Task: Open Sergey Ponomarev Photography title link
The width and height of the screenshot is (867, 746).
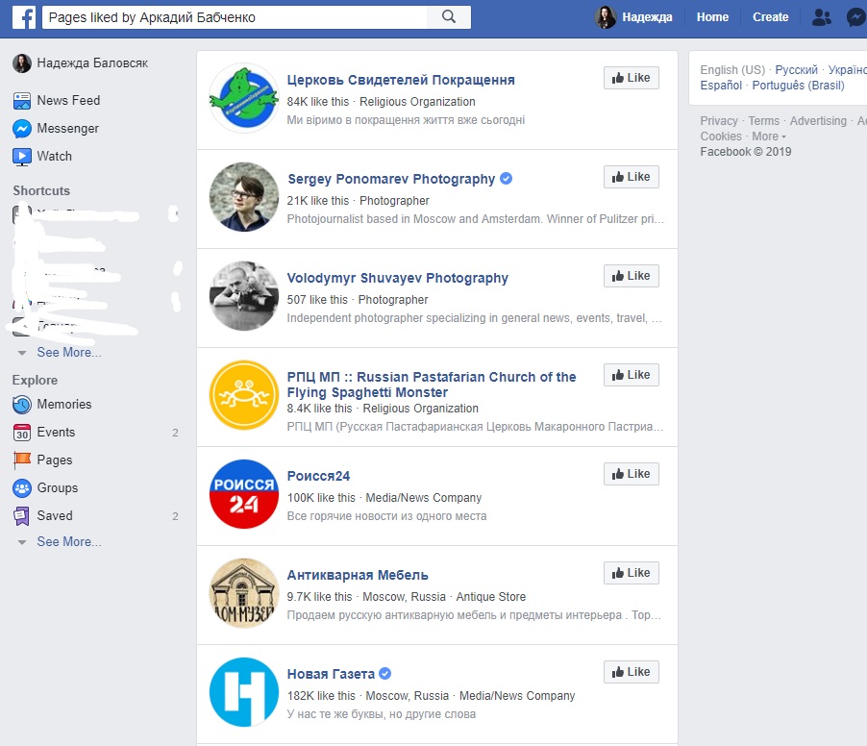Action: point(391,179)
